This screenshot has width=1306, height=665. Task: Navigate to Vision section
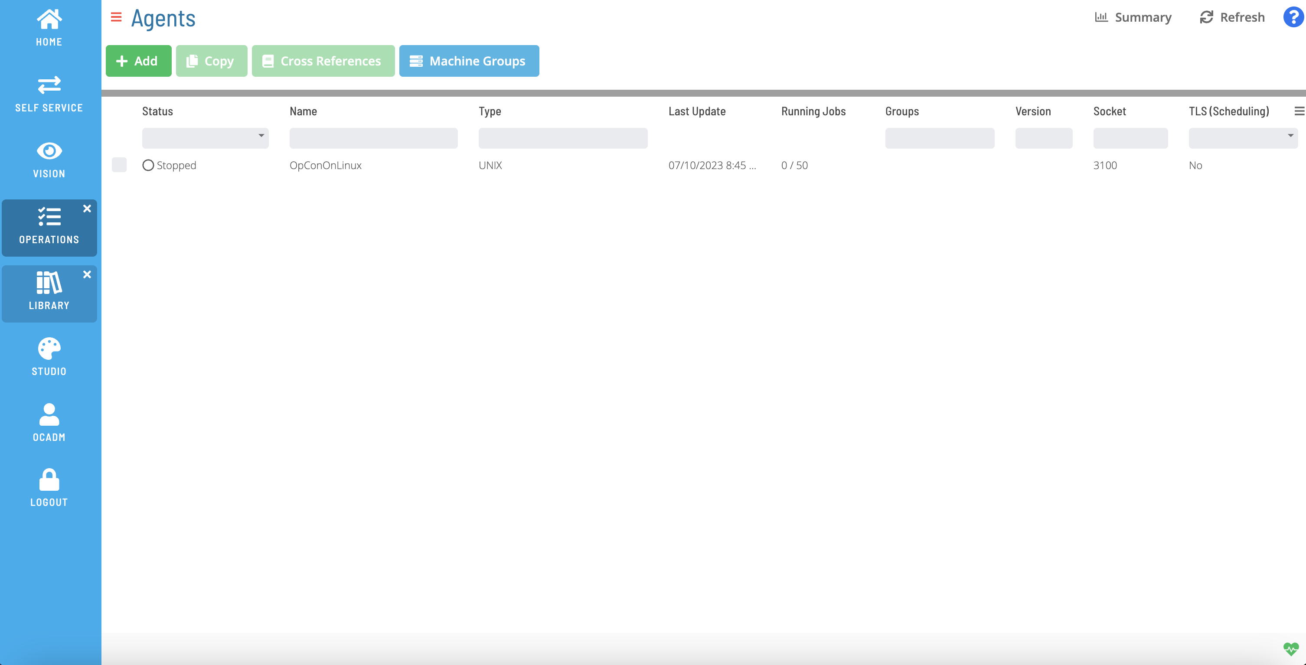[48, 158]
